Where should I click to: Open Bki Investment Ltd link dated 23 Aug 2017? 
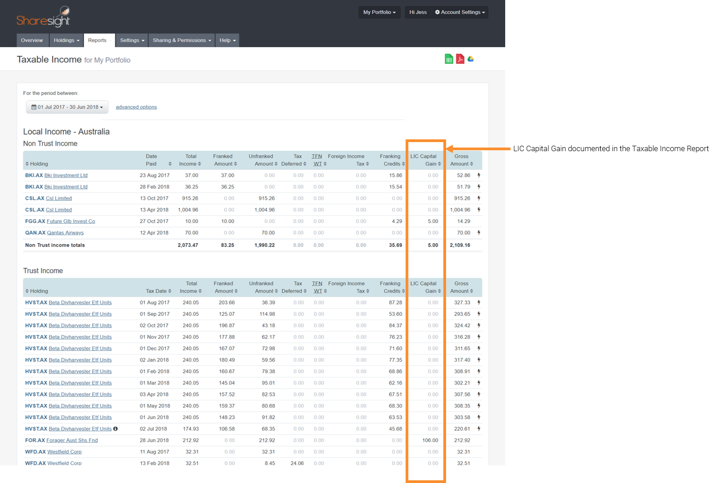pyautogui.click(x=66, y=175)
